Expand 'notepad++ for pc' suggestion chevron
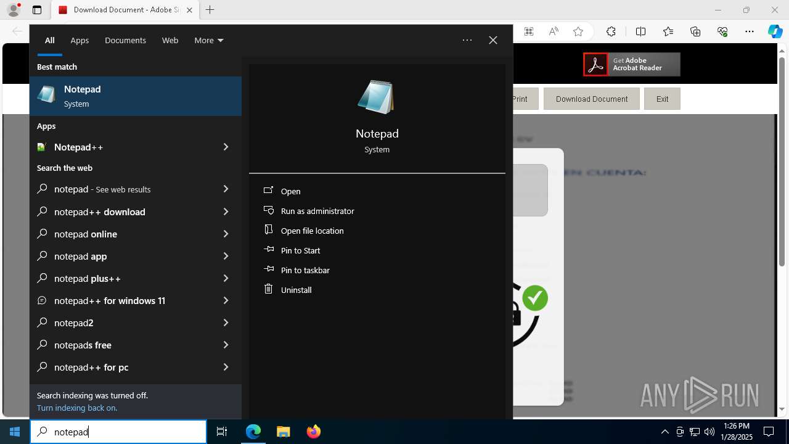The image size is (789, 444). click(226, 367)
